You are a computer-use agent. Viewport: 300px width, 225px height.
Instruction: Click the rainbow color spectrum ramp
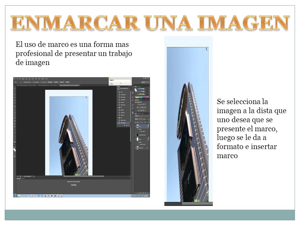[x=142, y=97]
